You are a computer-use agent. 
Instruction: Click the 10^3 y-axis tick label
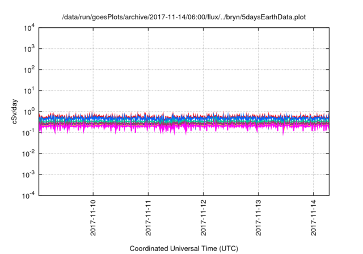(29, 49)
